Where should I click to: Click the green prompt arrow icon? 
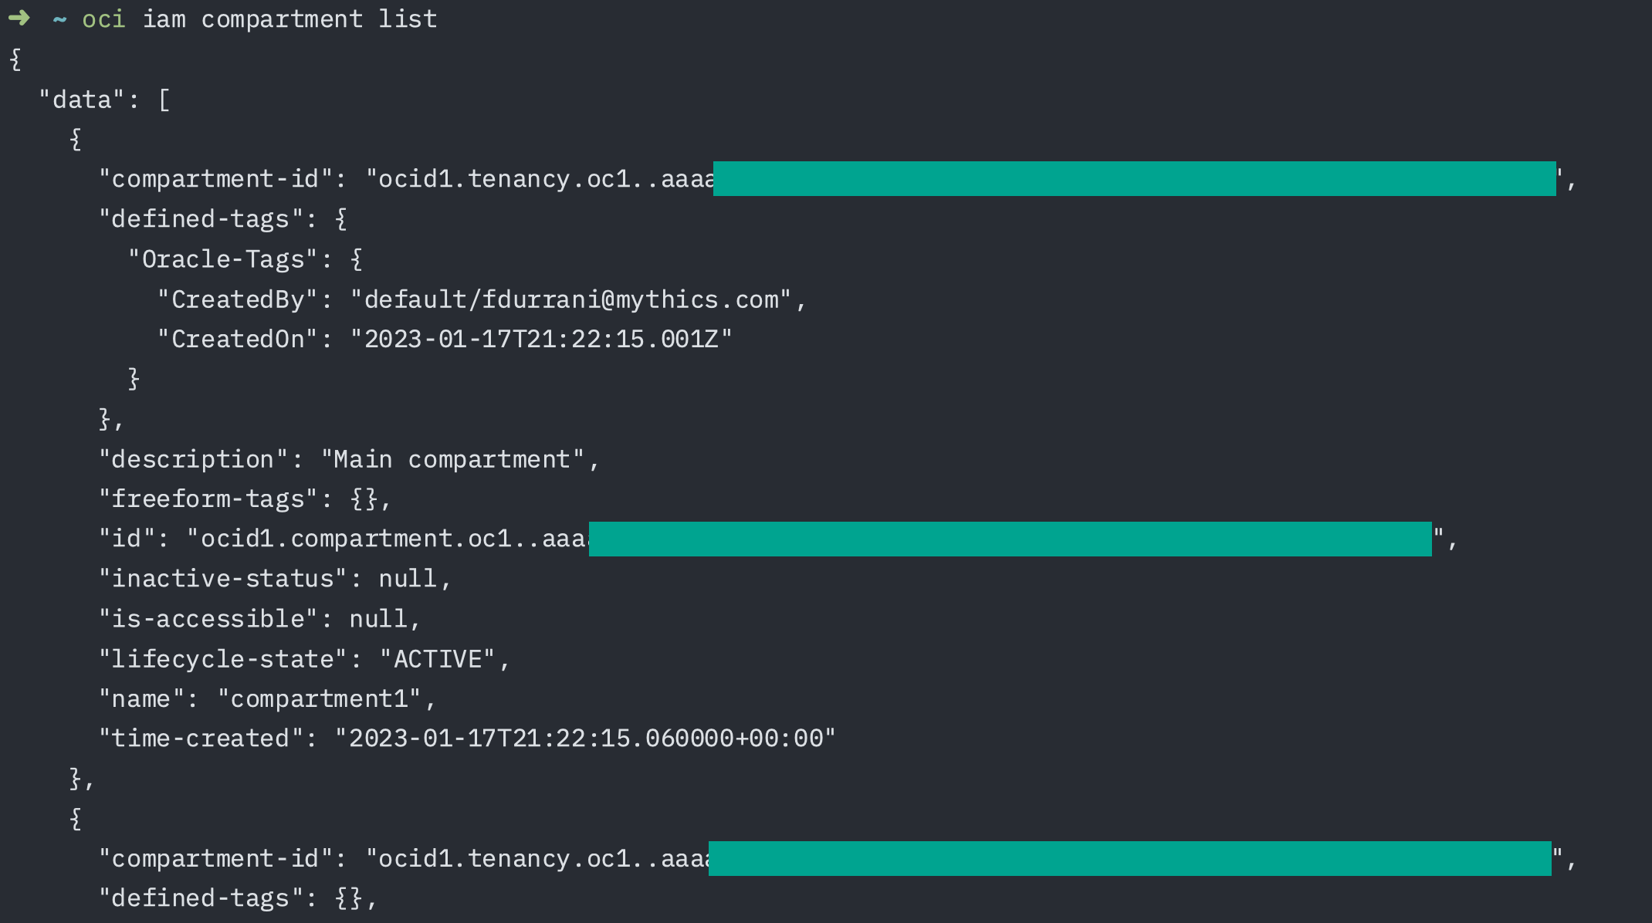[19, 18]
